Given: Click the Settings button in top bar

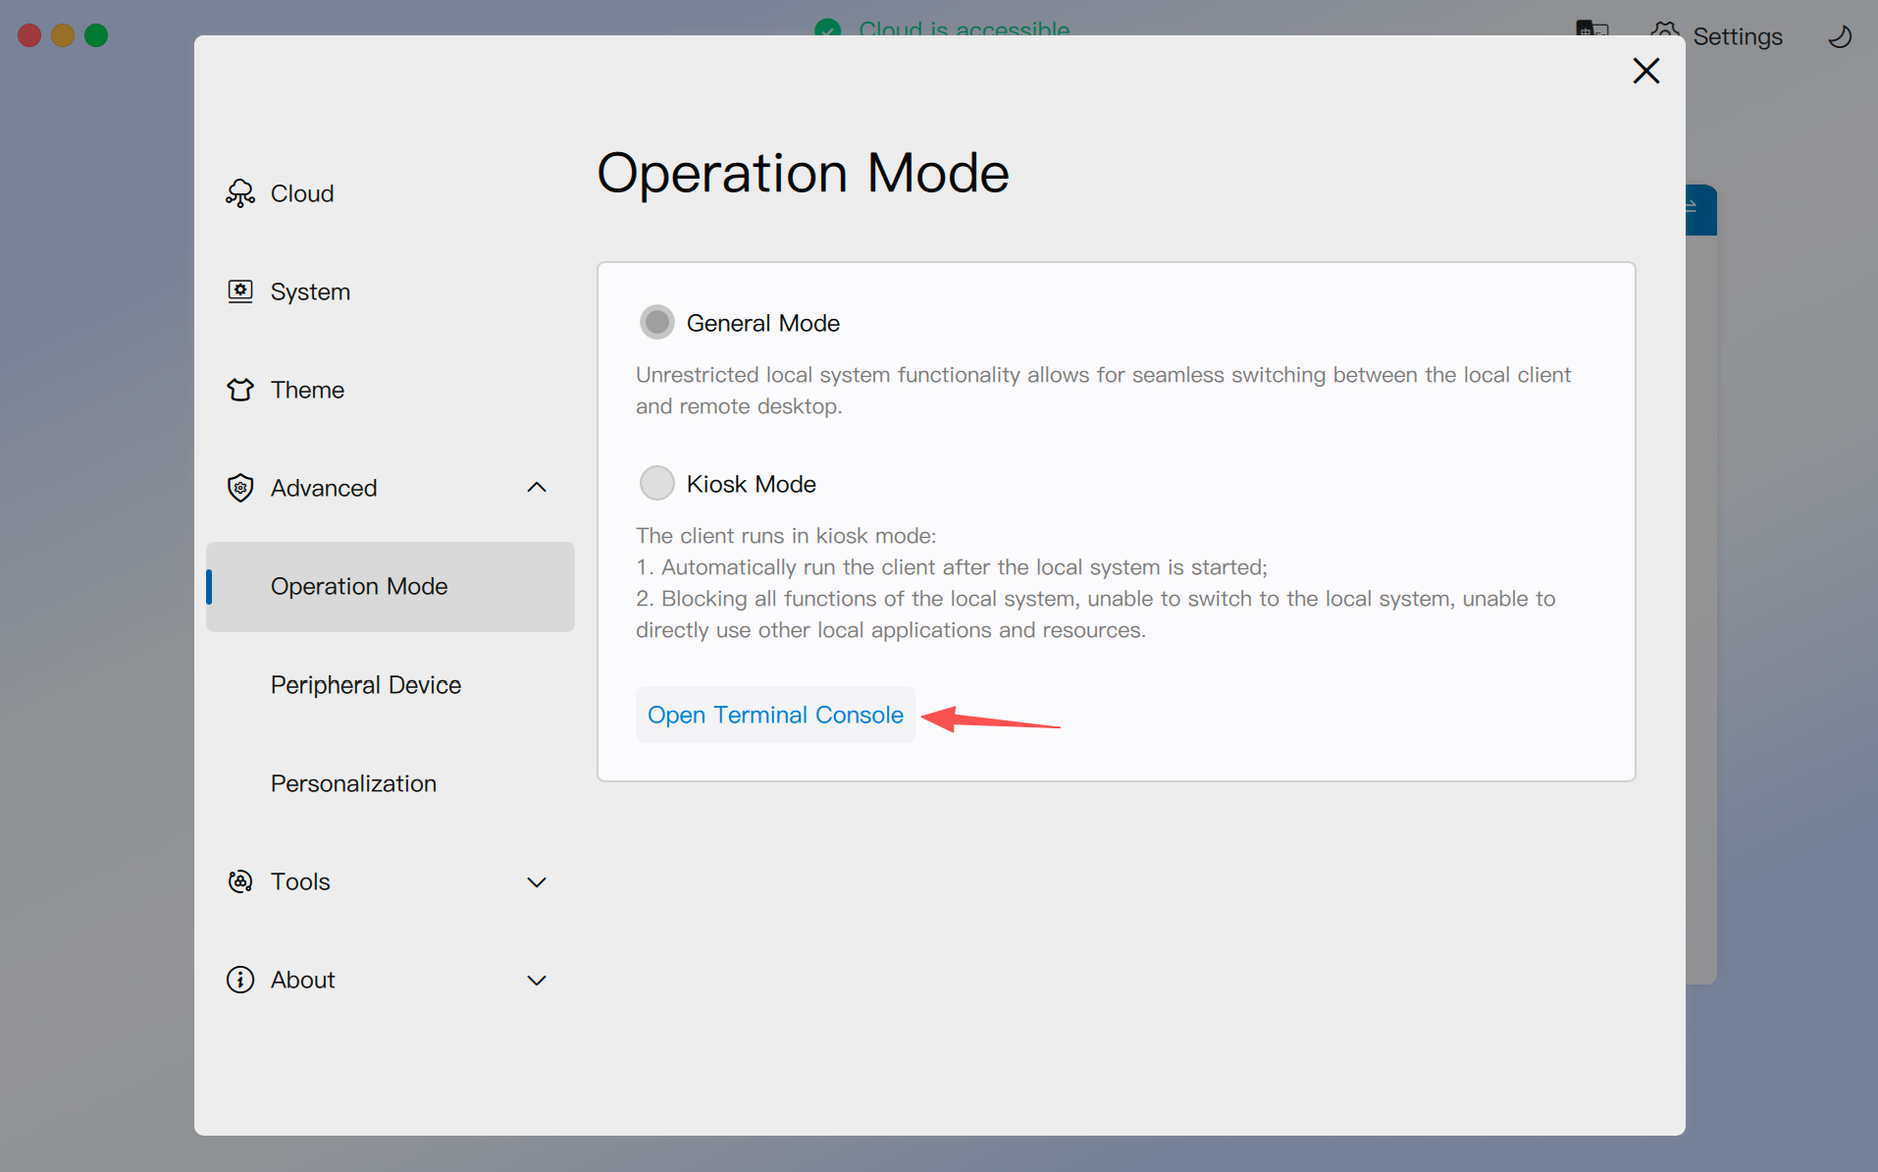Looking at the screenshot, I should click(1736, 36).
